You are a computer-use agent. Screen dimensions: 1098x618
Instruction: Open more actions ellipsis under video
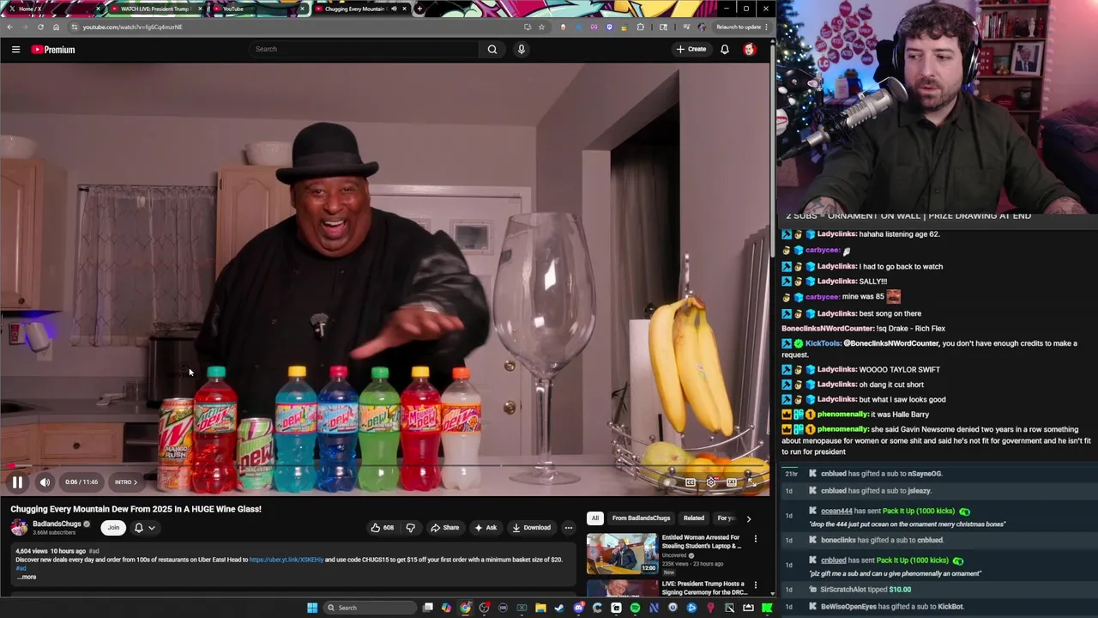tap(569, 528)
